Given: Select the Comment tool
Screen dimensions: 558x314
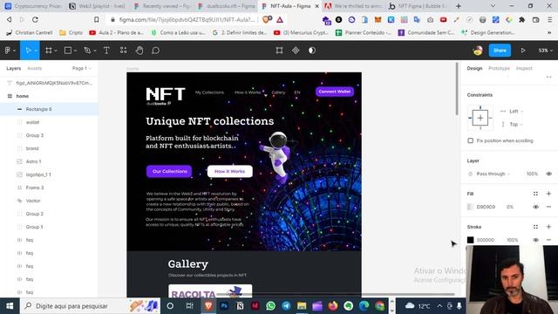Looking at the screenshot, I should coord(155,51).
